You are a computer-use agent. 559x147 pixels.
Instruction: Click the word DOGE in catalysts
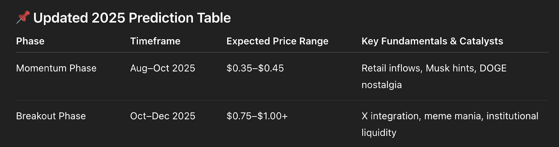point(493,68)
